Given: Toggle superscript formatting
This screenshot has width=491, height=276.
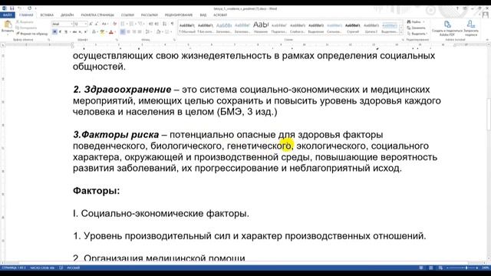Looking at the screenshot, I should click(85, 32).
